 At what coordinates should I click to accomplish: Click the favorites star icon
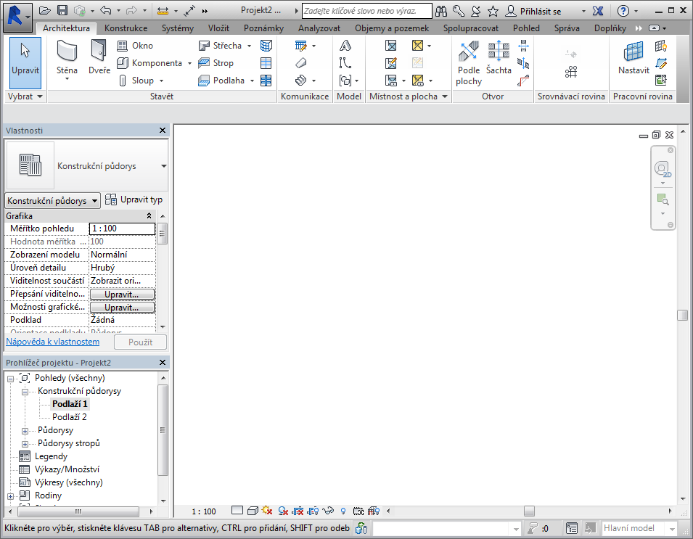493,11
